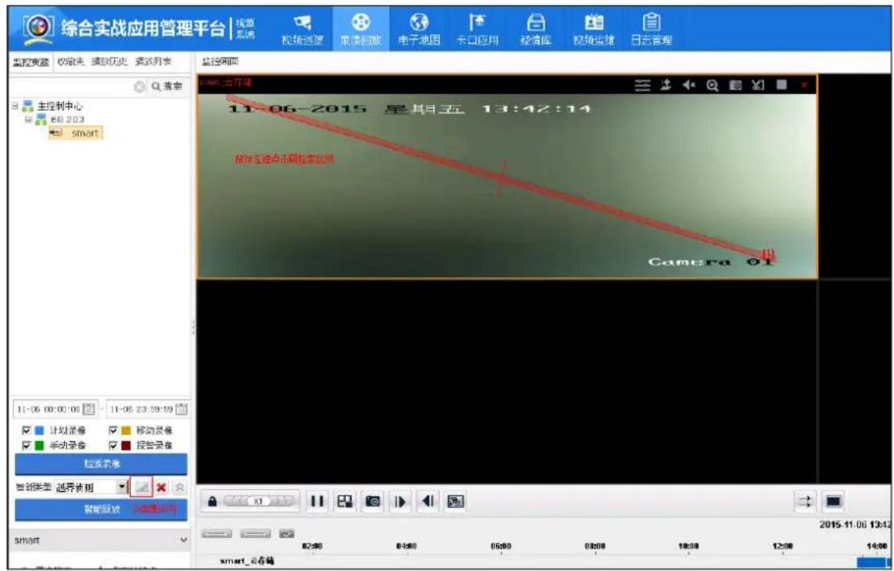Screen dimensions: 894x571
Task: Open the 越界侦测 smart type dropdown
Action: click(x=121, y=487)
